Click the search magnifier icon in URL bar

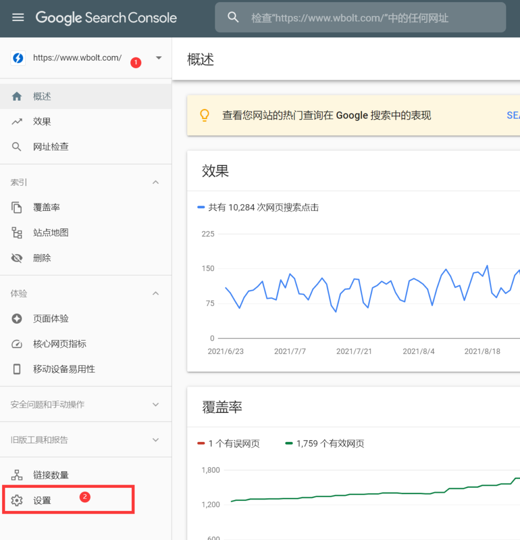click(233, 17)
